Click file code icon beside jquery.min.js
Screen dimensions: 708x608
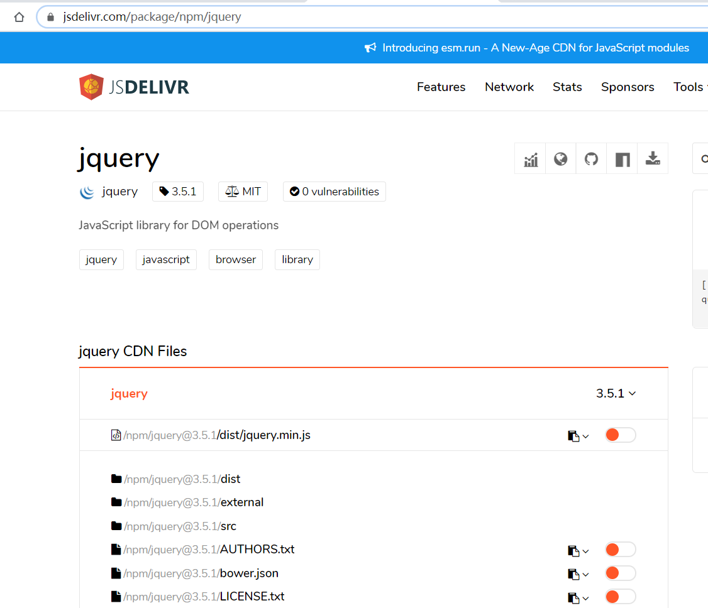(116, 435)
